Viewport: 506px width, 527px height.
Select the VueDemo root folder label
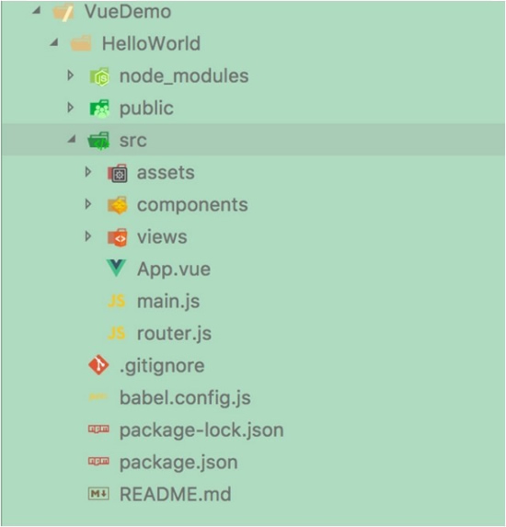pyautogui.click(x=128, y=11)
